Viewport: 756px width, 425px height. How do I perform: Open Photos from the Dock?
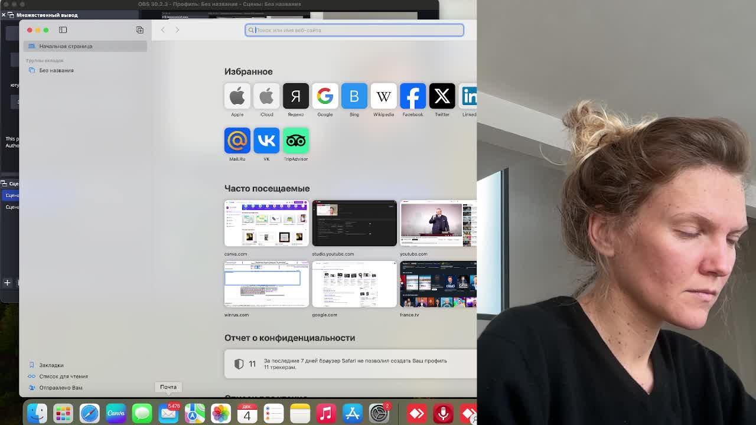[x=221, y=413]
